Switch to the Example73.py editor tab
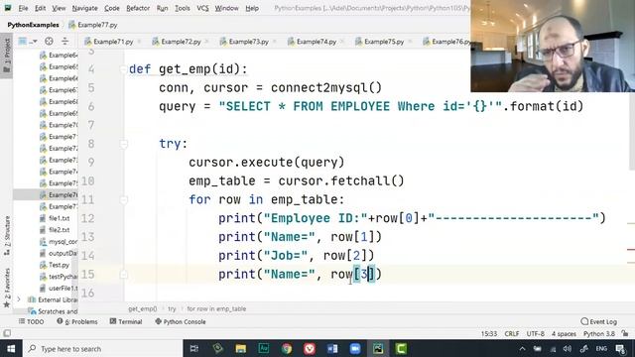Viewport: 635px width, 357px height. 248,42
